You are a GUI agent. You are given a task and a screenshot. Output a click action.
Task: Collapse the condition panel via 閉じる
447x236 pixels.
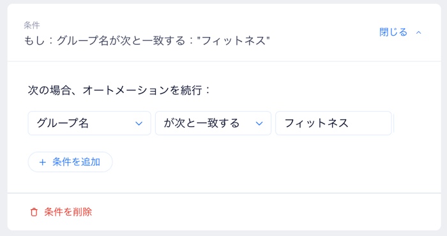tap(400, 32)
